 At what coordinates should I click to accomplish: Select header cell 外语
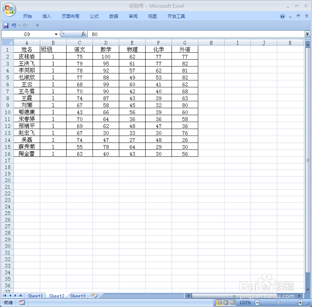click(x=185, y=49)
